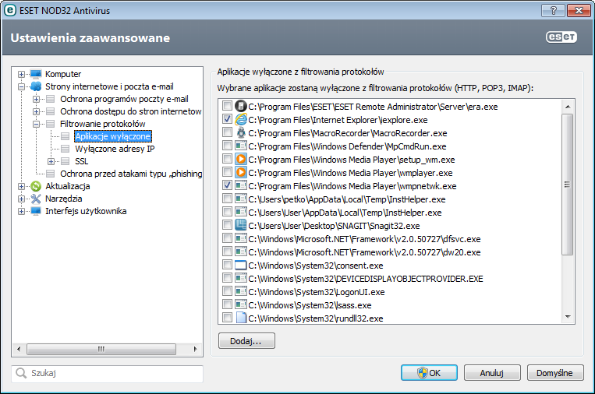Viewport: 595px width, 394px height.
Task: Click the wmplayer.exe Media Player icon
Action: [241, 172]
